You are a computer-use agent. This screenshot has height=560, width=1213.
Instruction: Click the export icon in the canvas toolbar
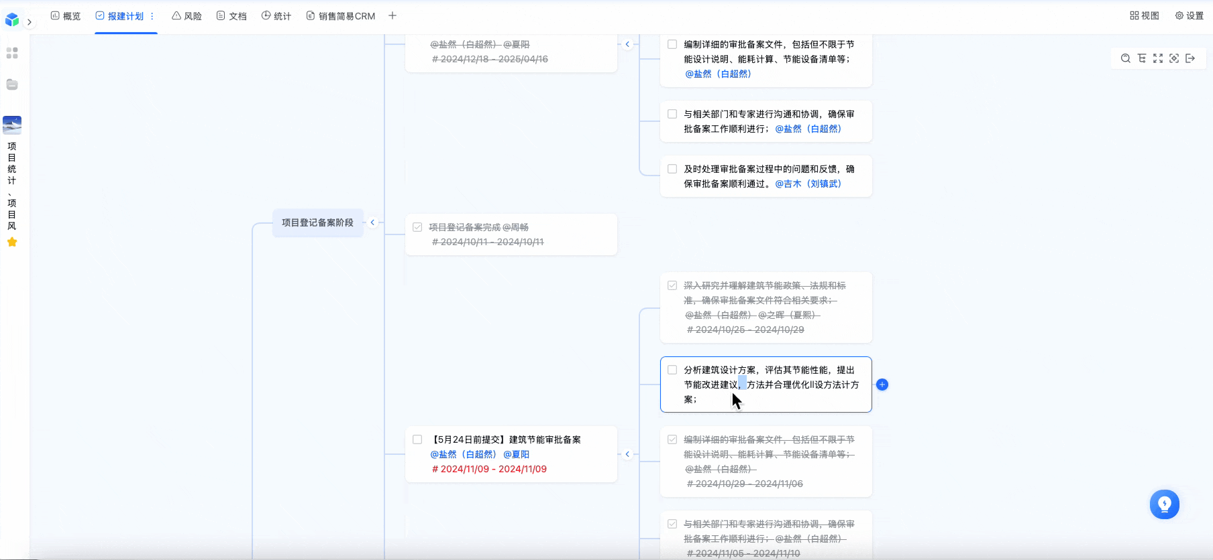[x=1190, y=58]
